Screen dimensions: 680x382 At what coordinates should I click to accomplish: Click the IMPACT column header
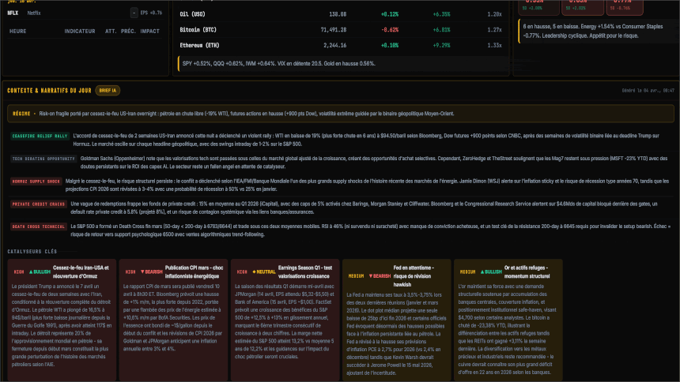(151, 31)
